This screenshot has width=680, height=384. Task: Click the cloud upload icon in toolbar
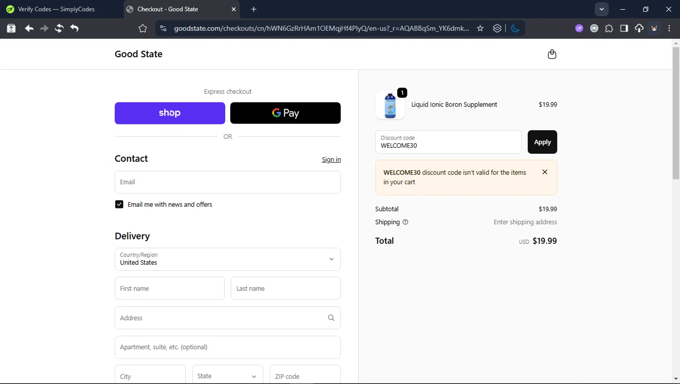[x=639, y=28]
